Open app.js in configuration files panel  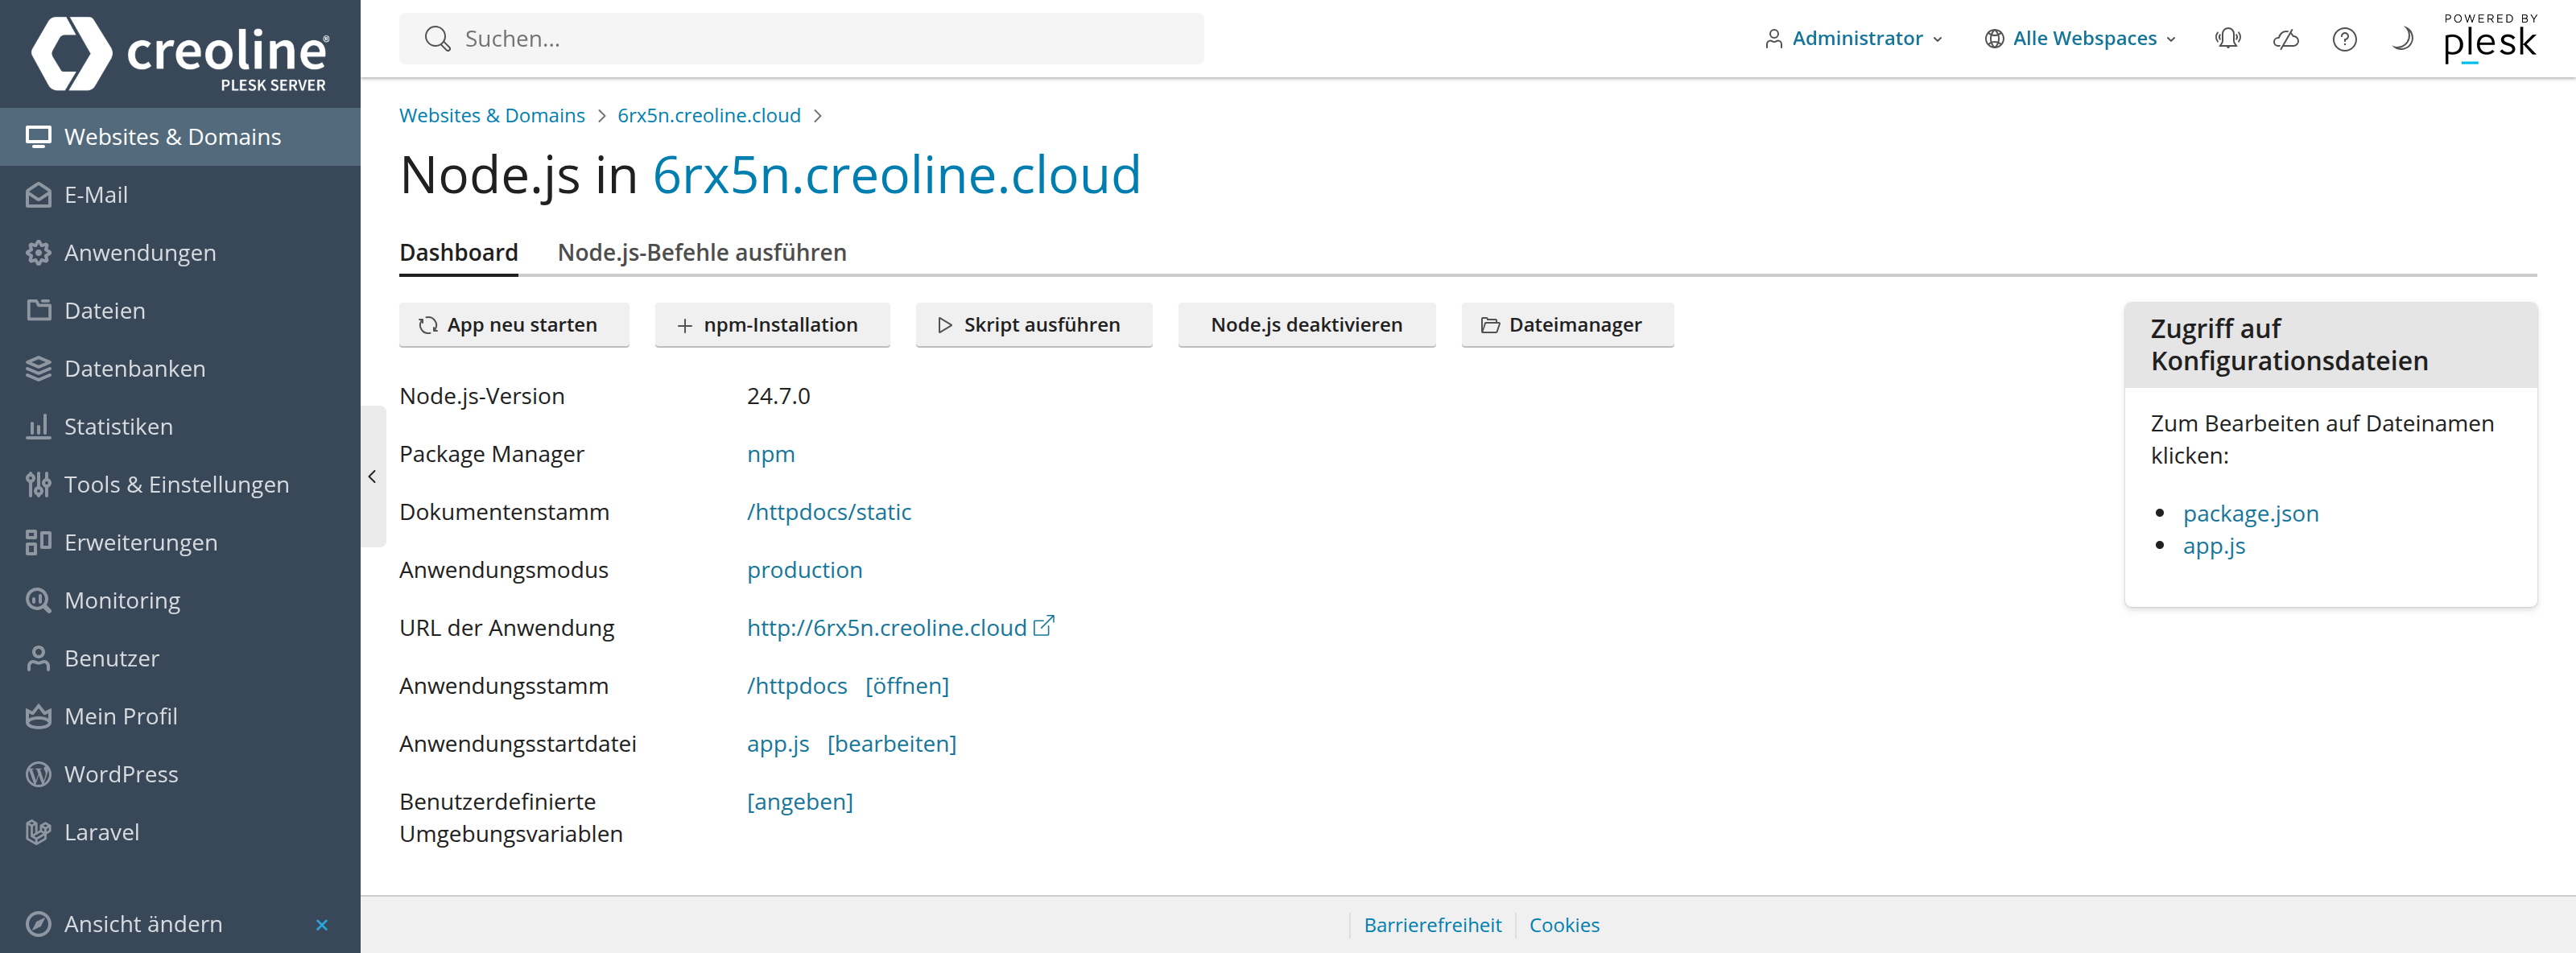click(x=2214, y=546)
